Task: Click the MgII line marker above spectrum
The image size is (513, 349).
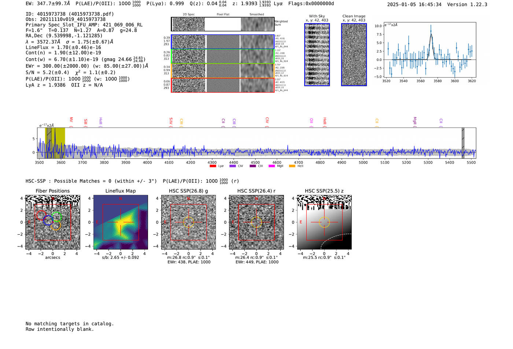Action: pyautogui.click(x=415, y=122)
